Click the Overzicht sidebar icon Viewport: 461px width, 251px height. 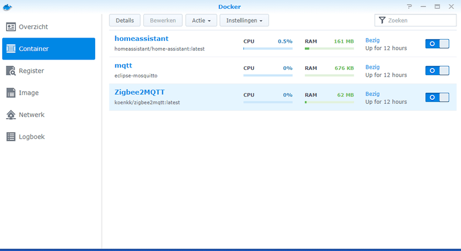pos(11,27)
